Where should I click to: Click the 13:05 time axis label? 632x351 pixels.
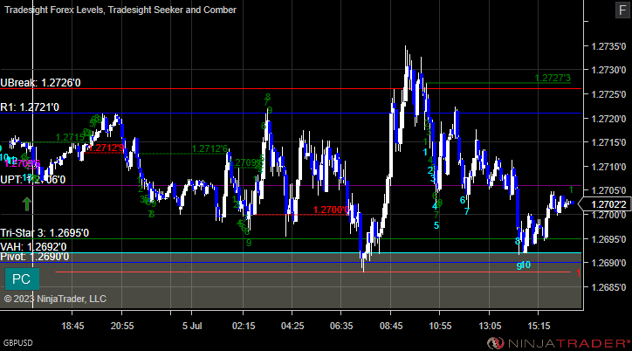490,326
